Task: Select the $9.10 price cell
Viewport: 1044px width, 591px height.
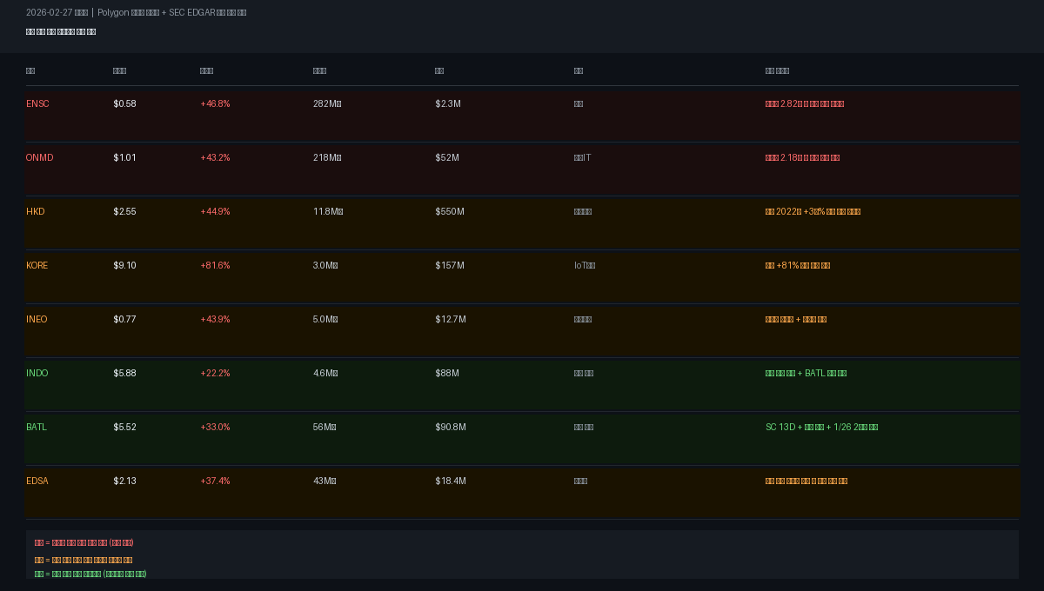Action: pyautogui.click(x=124, y=265)
